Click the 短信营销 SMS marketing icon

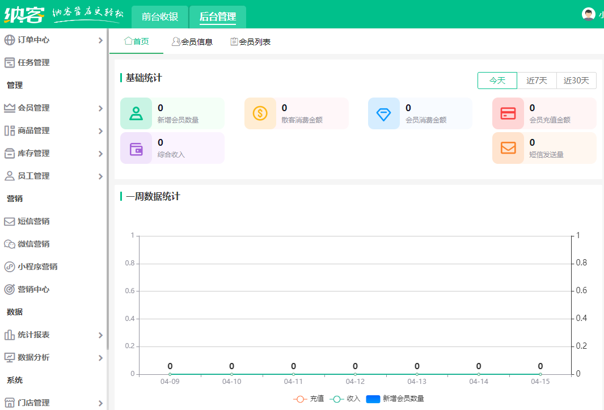coord(8,221)
